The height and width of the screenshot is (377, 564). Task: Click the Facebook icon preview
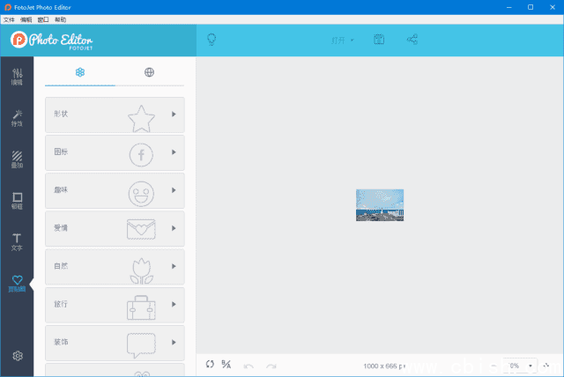click(x=141, y=155)
